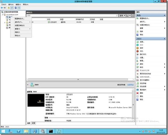Collapse the 2k03 section in the actions pane
Viewport: 168px width, 135px height.
[x=165, y=39]
